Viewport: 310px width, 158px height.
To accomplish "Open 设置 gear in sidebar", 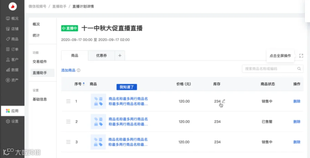I will click(12, 121).
